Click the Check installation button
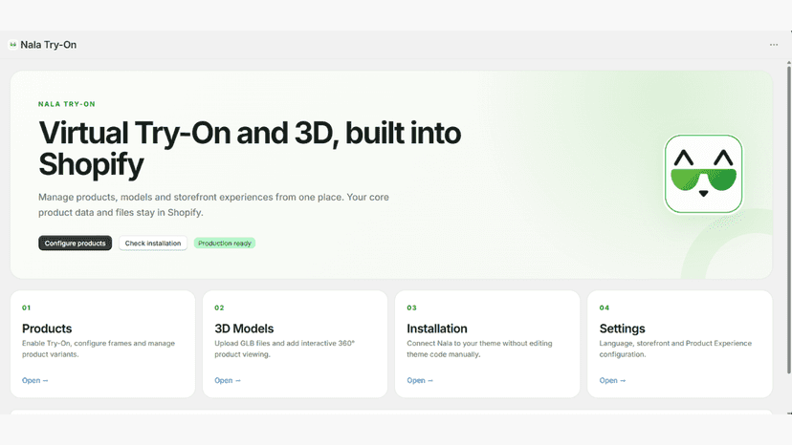 click(x=153, y=244)
